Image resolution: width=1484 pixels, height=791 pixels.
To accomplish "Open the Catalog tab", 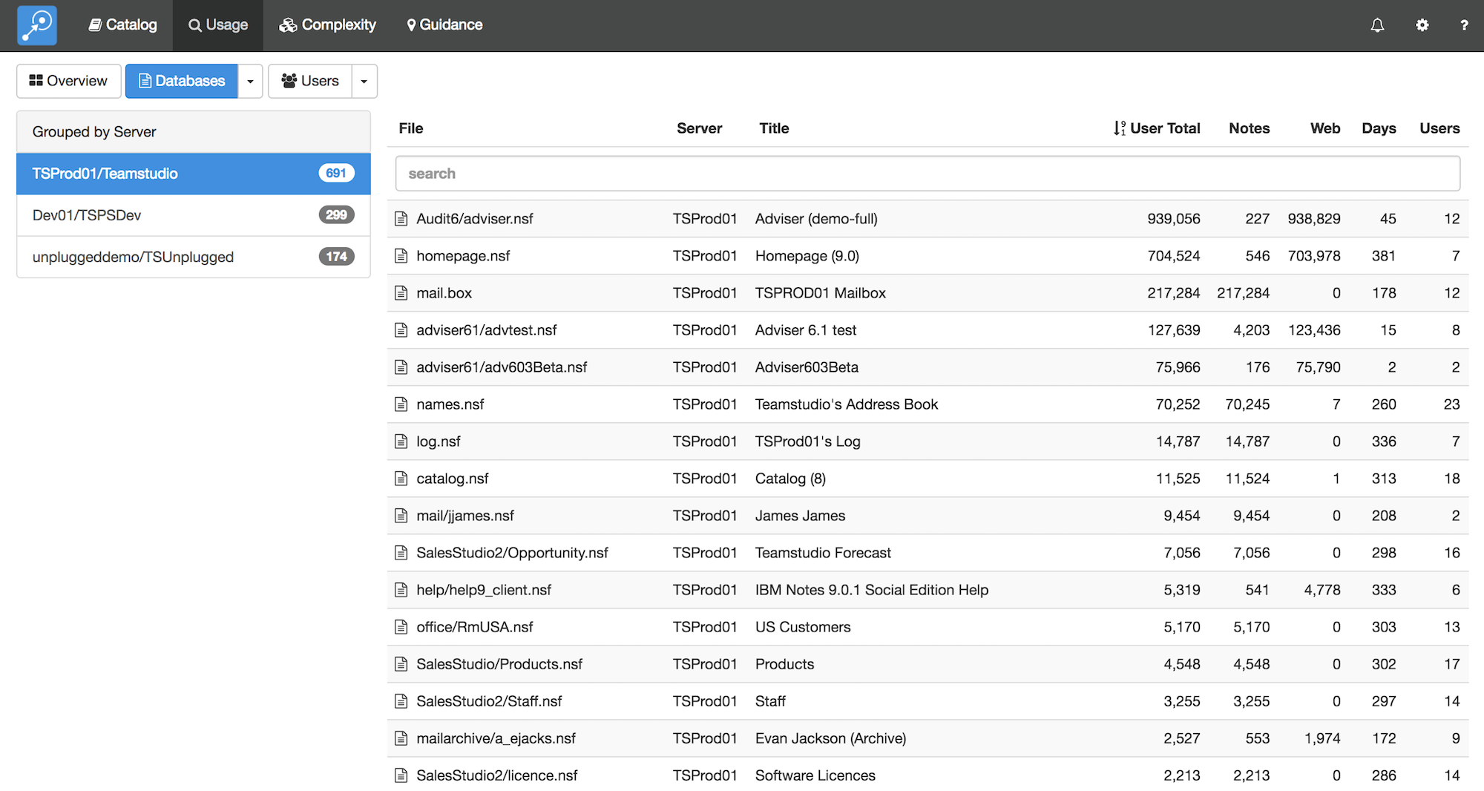I will pos(123,25).
